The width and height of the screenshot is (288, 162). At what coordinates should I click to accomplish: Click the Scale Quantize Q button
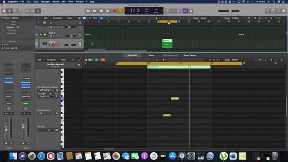pos(57,113)
